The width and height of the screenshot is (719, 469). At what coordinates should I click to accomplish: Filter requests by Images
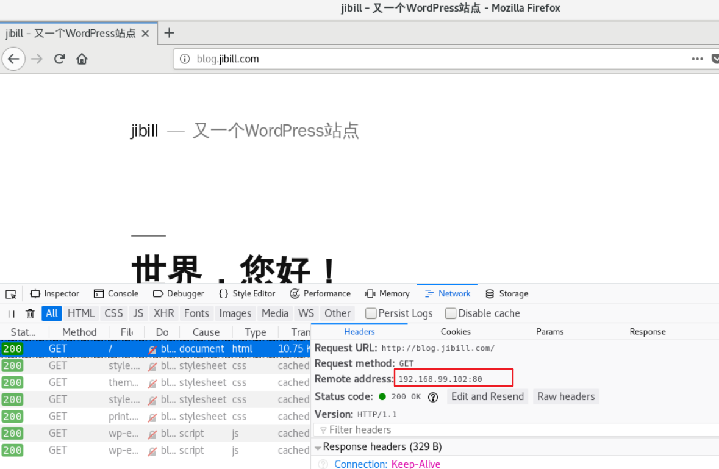[x=235, y=313]
